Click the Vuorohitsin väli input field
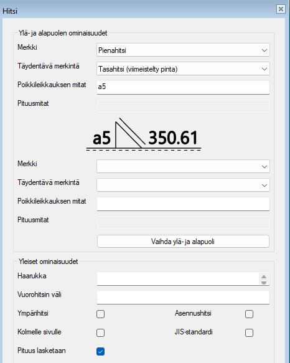The image size is (290, 363). (x=183, y=297)
